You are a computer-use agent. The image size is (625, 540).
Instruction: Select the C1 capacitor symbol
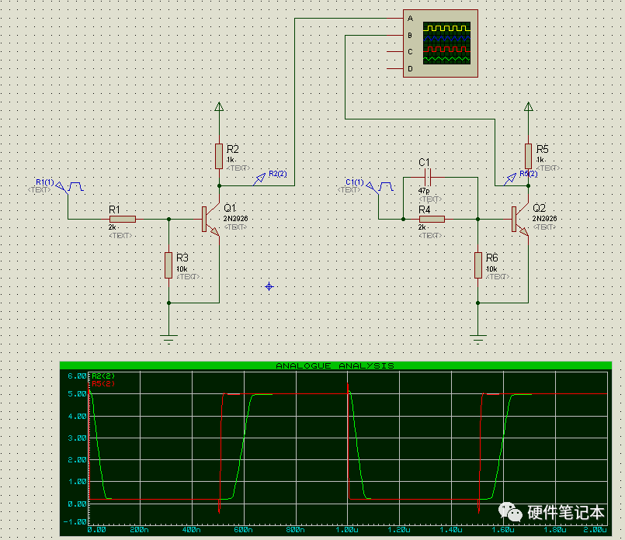pos(427,177)
